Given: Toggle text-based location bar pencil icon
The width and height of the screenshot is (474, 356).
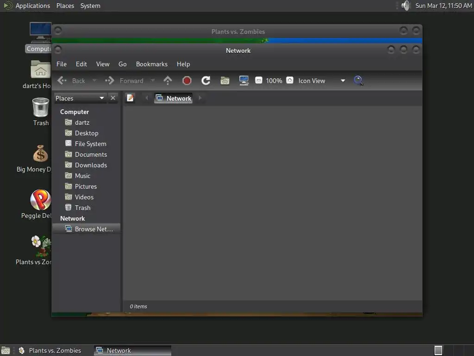Looking at the screenshot, I should (x=130, y=98).
